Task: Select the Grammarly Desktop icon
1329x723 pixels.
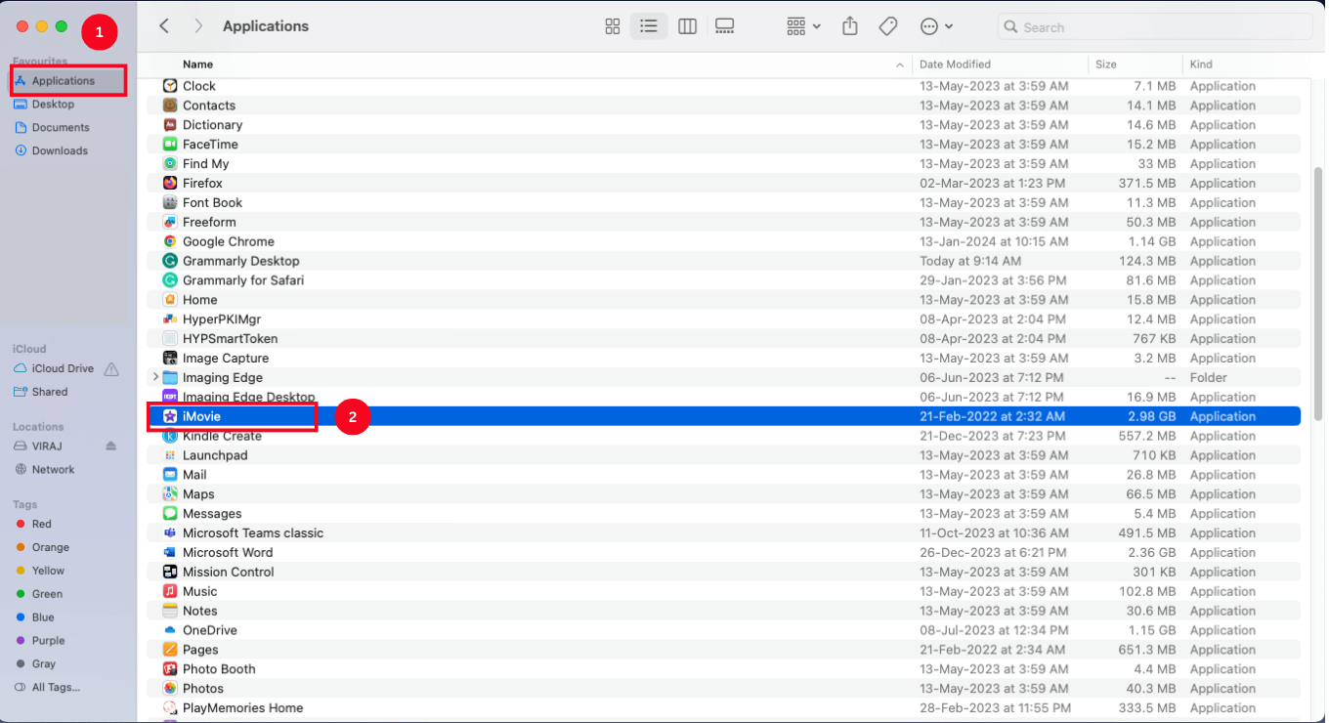Action: 170,261
